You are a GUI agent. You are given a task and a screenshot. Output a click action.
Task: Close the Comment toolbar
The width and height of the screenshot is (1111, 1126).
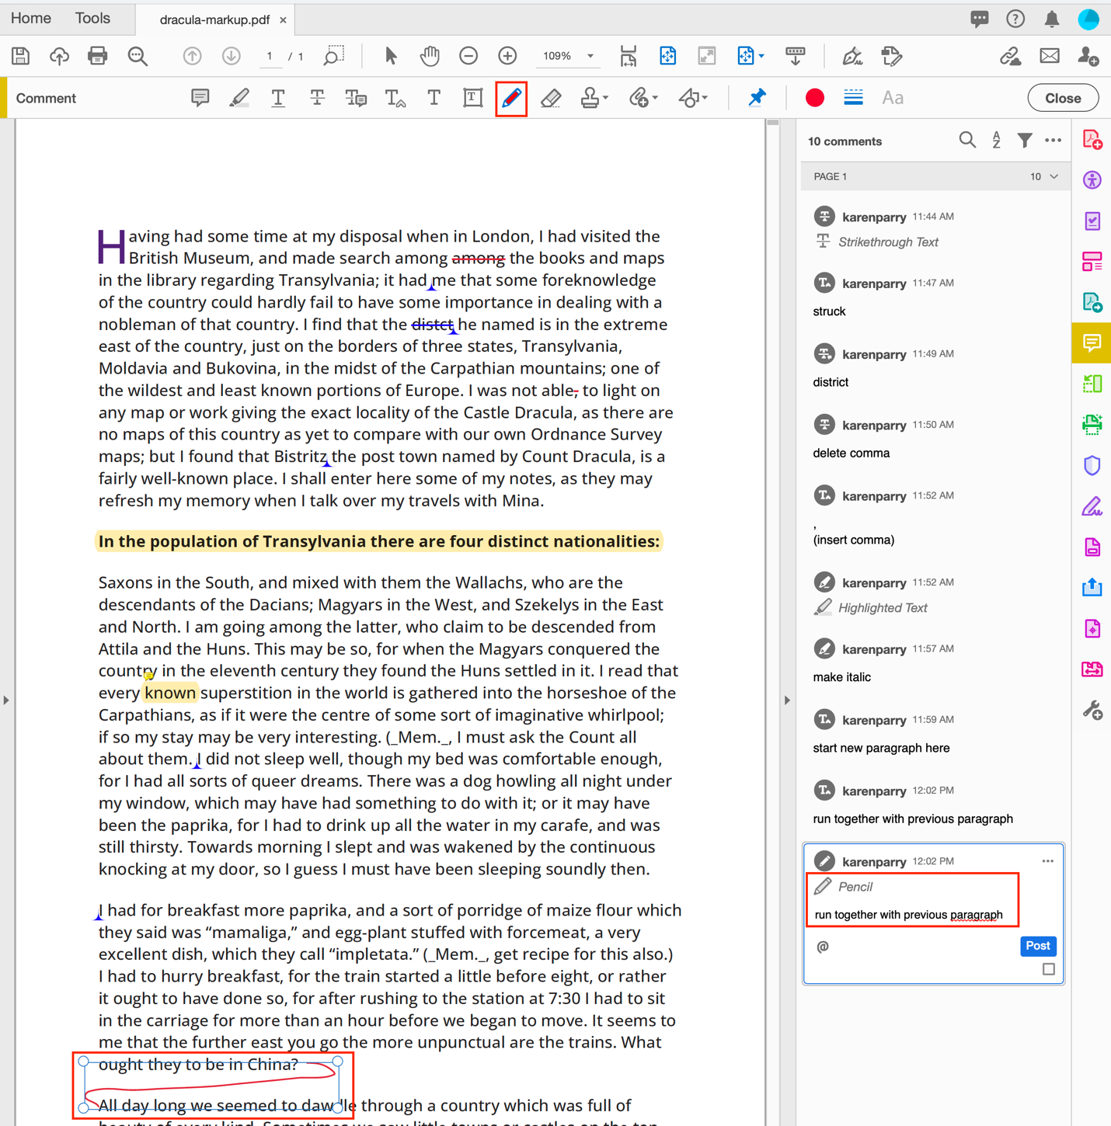1062,99
